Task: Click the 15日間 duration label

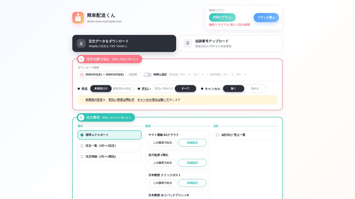Action: (x=133, y=75)
